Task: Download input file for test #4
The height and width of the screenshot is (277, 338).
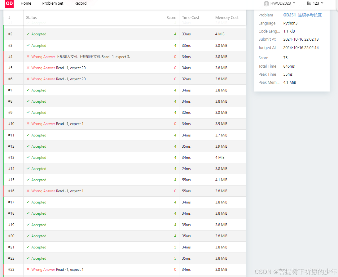Action: coord(67,56)
